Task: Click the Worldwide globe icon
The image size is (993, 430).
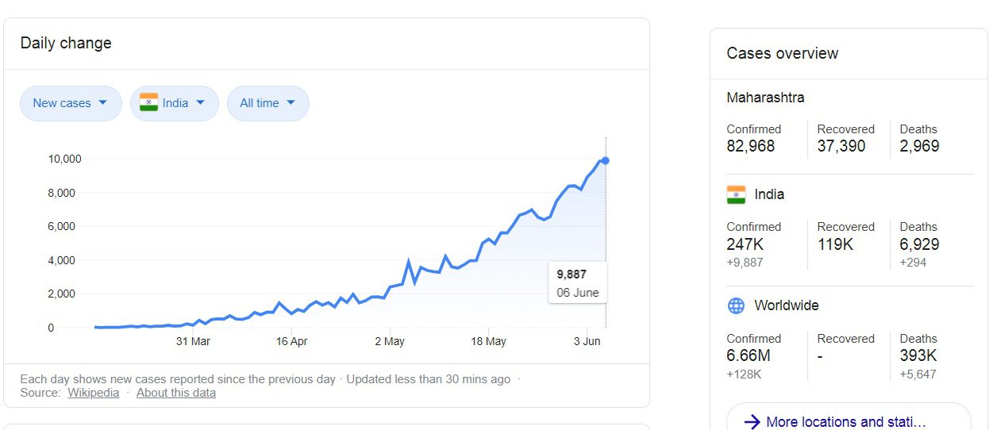Action: 736,305
